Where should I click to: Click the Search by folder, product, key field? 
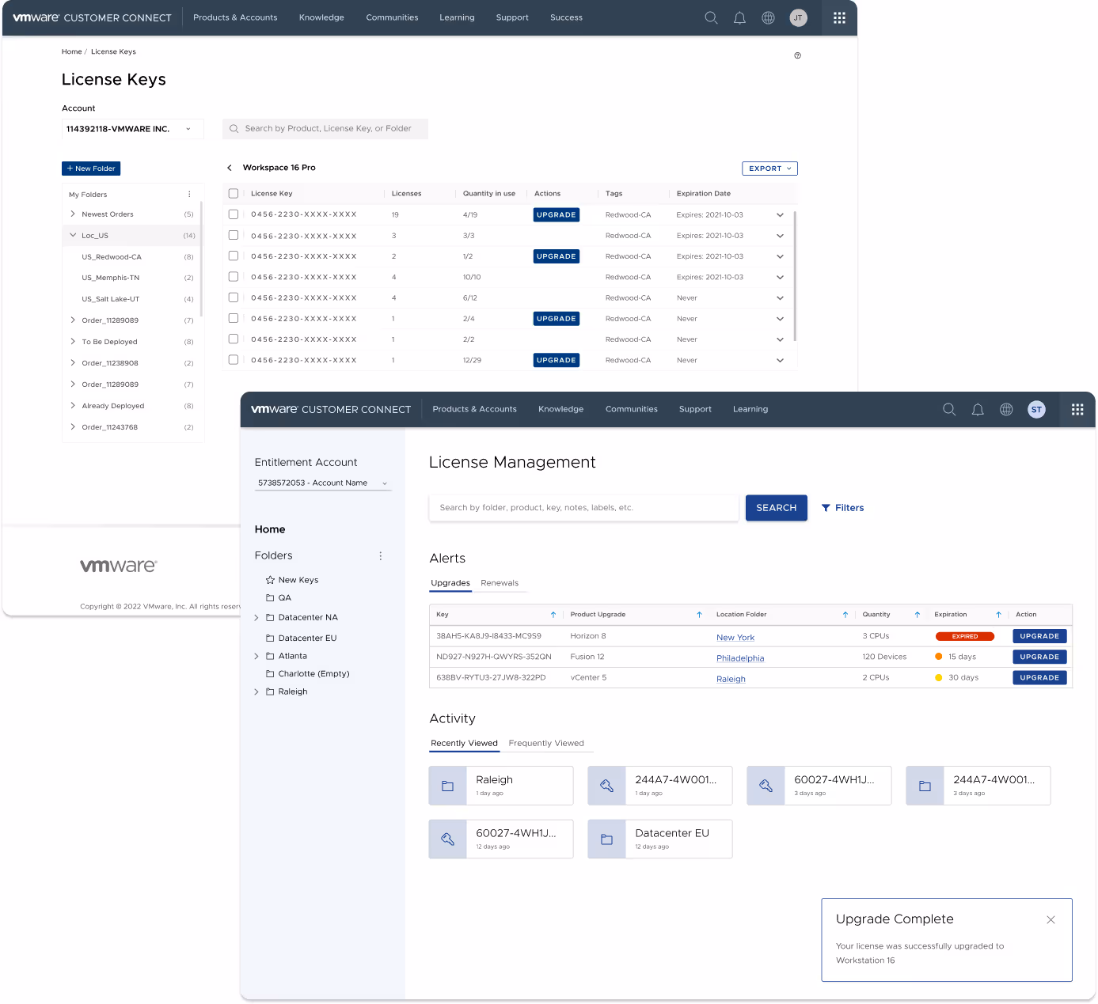point(583,508)
